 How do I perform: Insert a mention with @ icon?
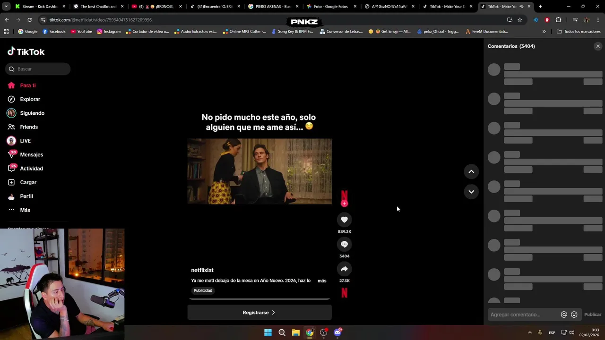(564, 314)
